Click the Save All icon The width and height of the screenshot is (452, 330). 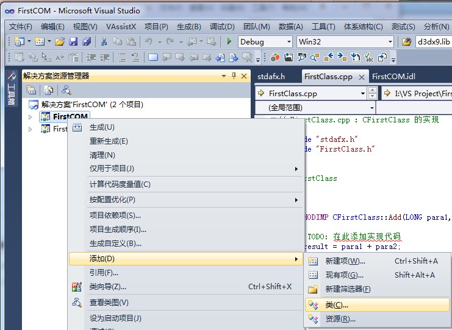tap(87, 42)
